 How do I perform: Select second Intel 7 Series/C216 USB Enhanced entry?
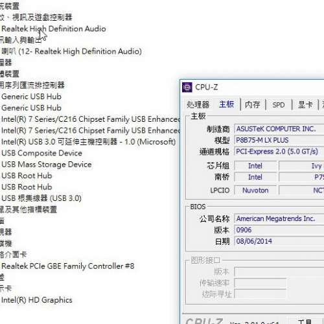(x=90, y=130)
